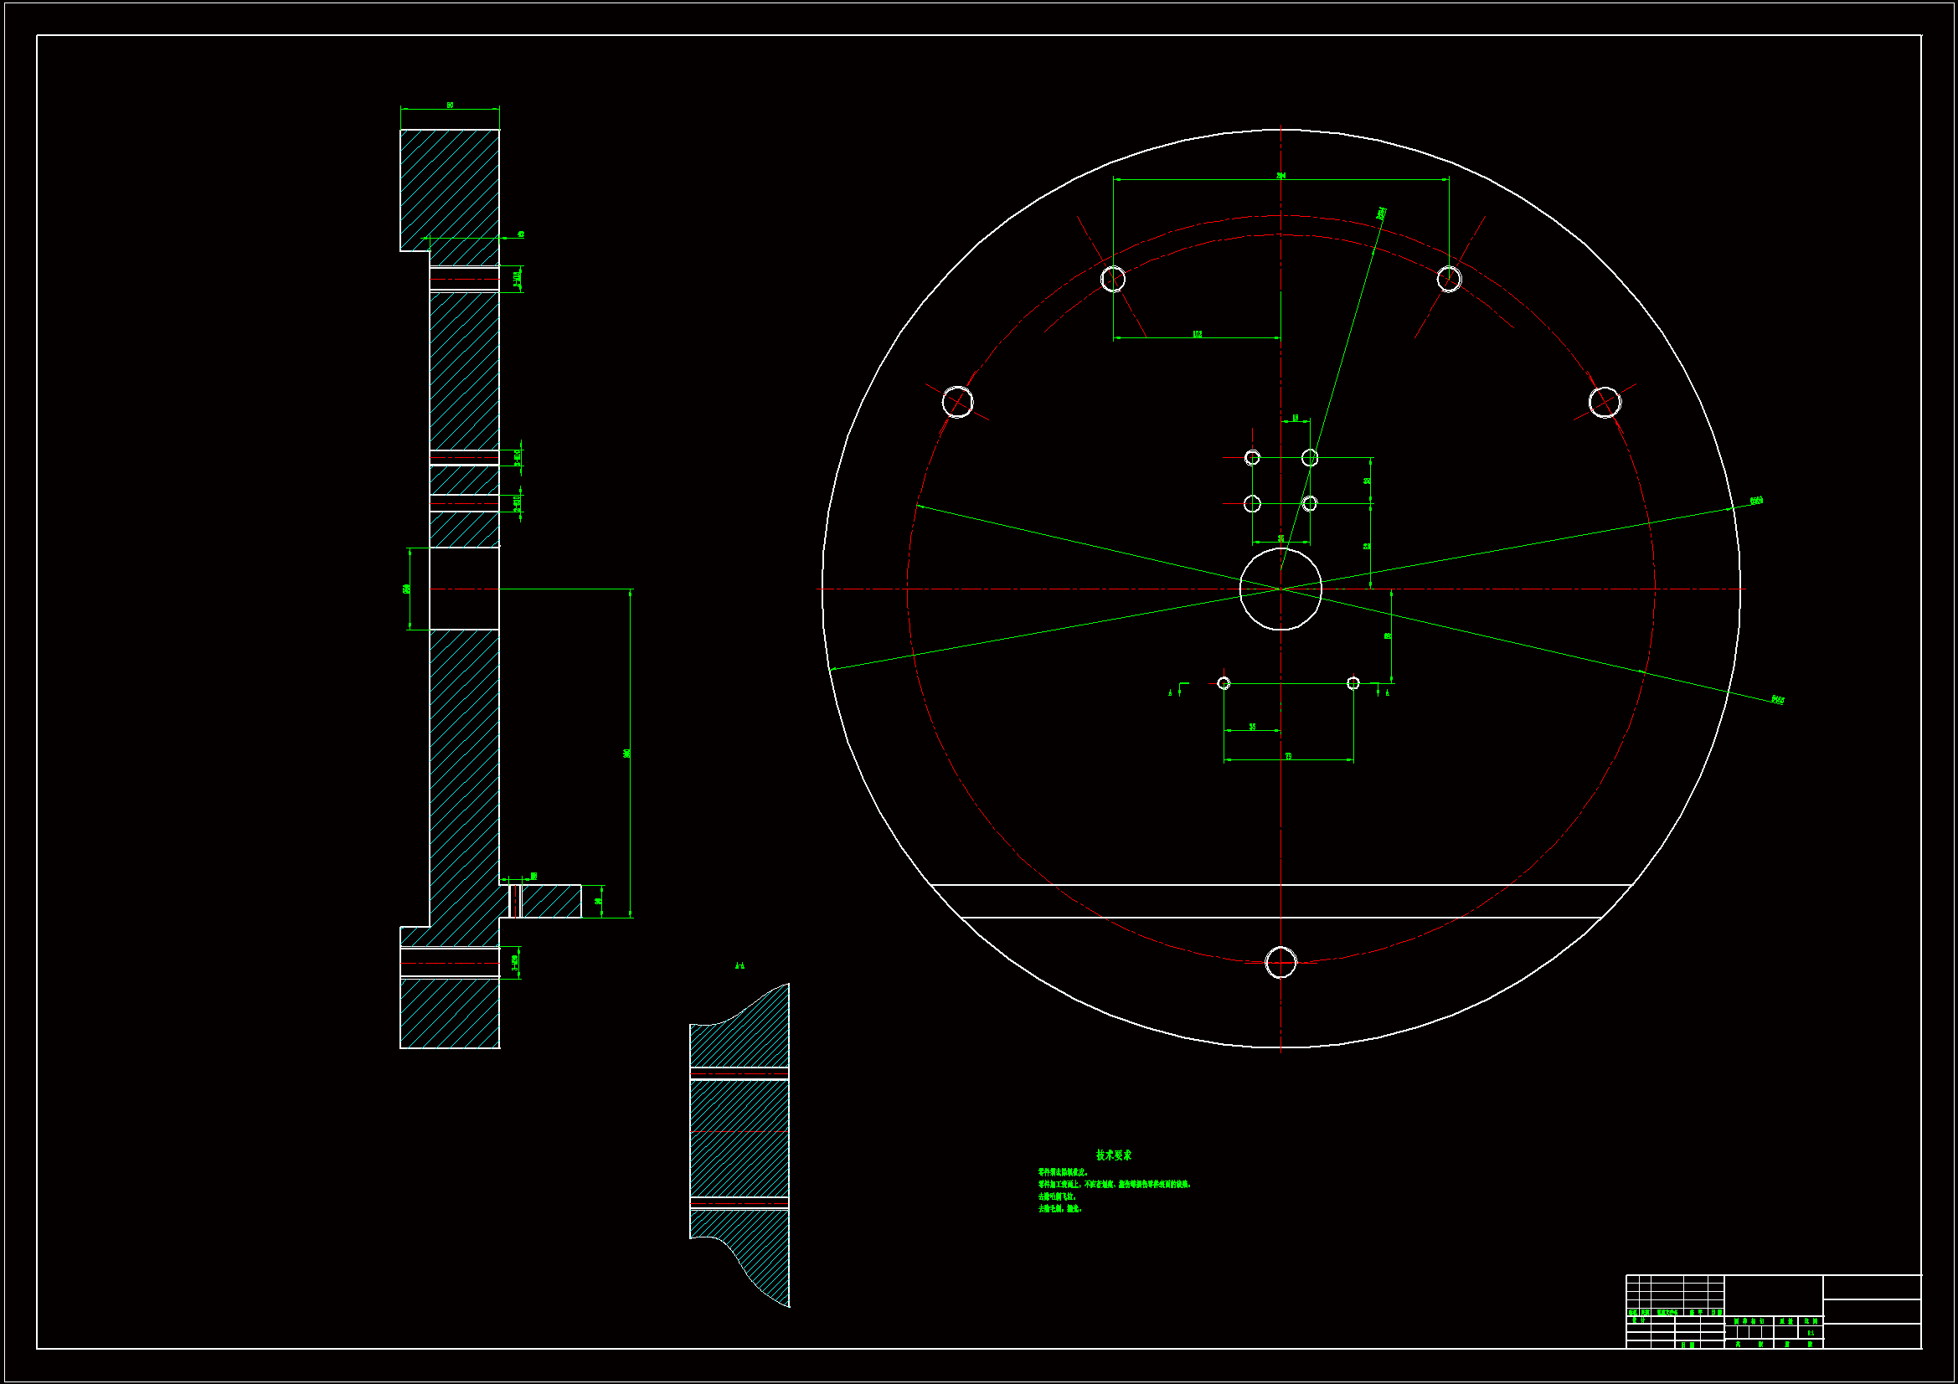The image size is (1958, 1384).
Task: Click the large central bore circle
Action: point(1280,589)
